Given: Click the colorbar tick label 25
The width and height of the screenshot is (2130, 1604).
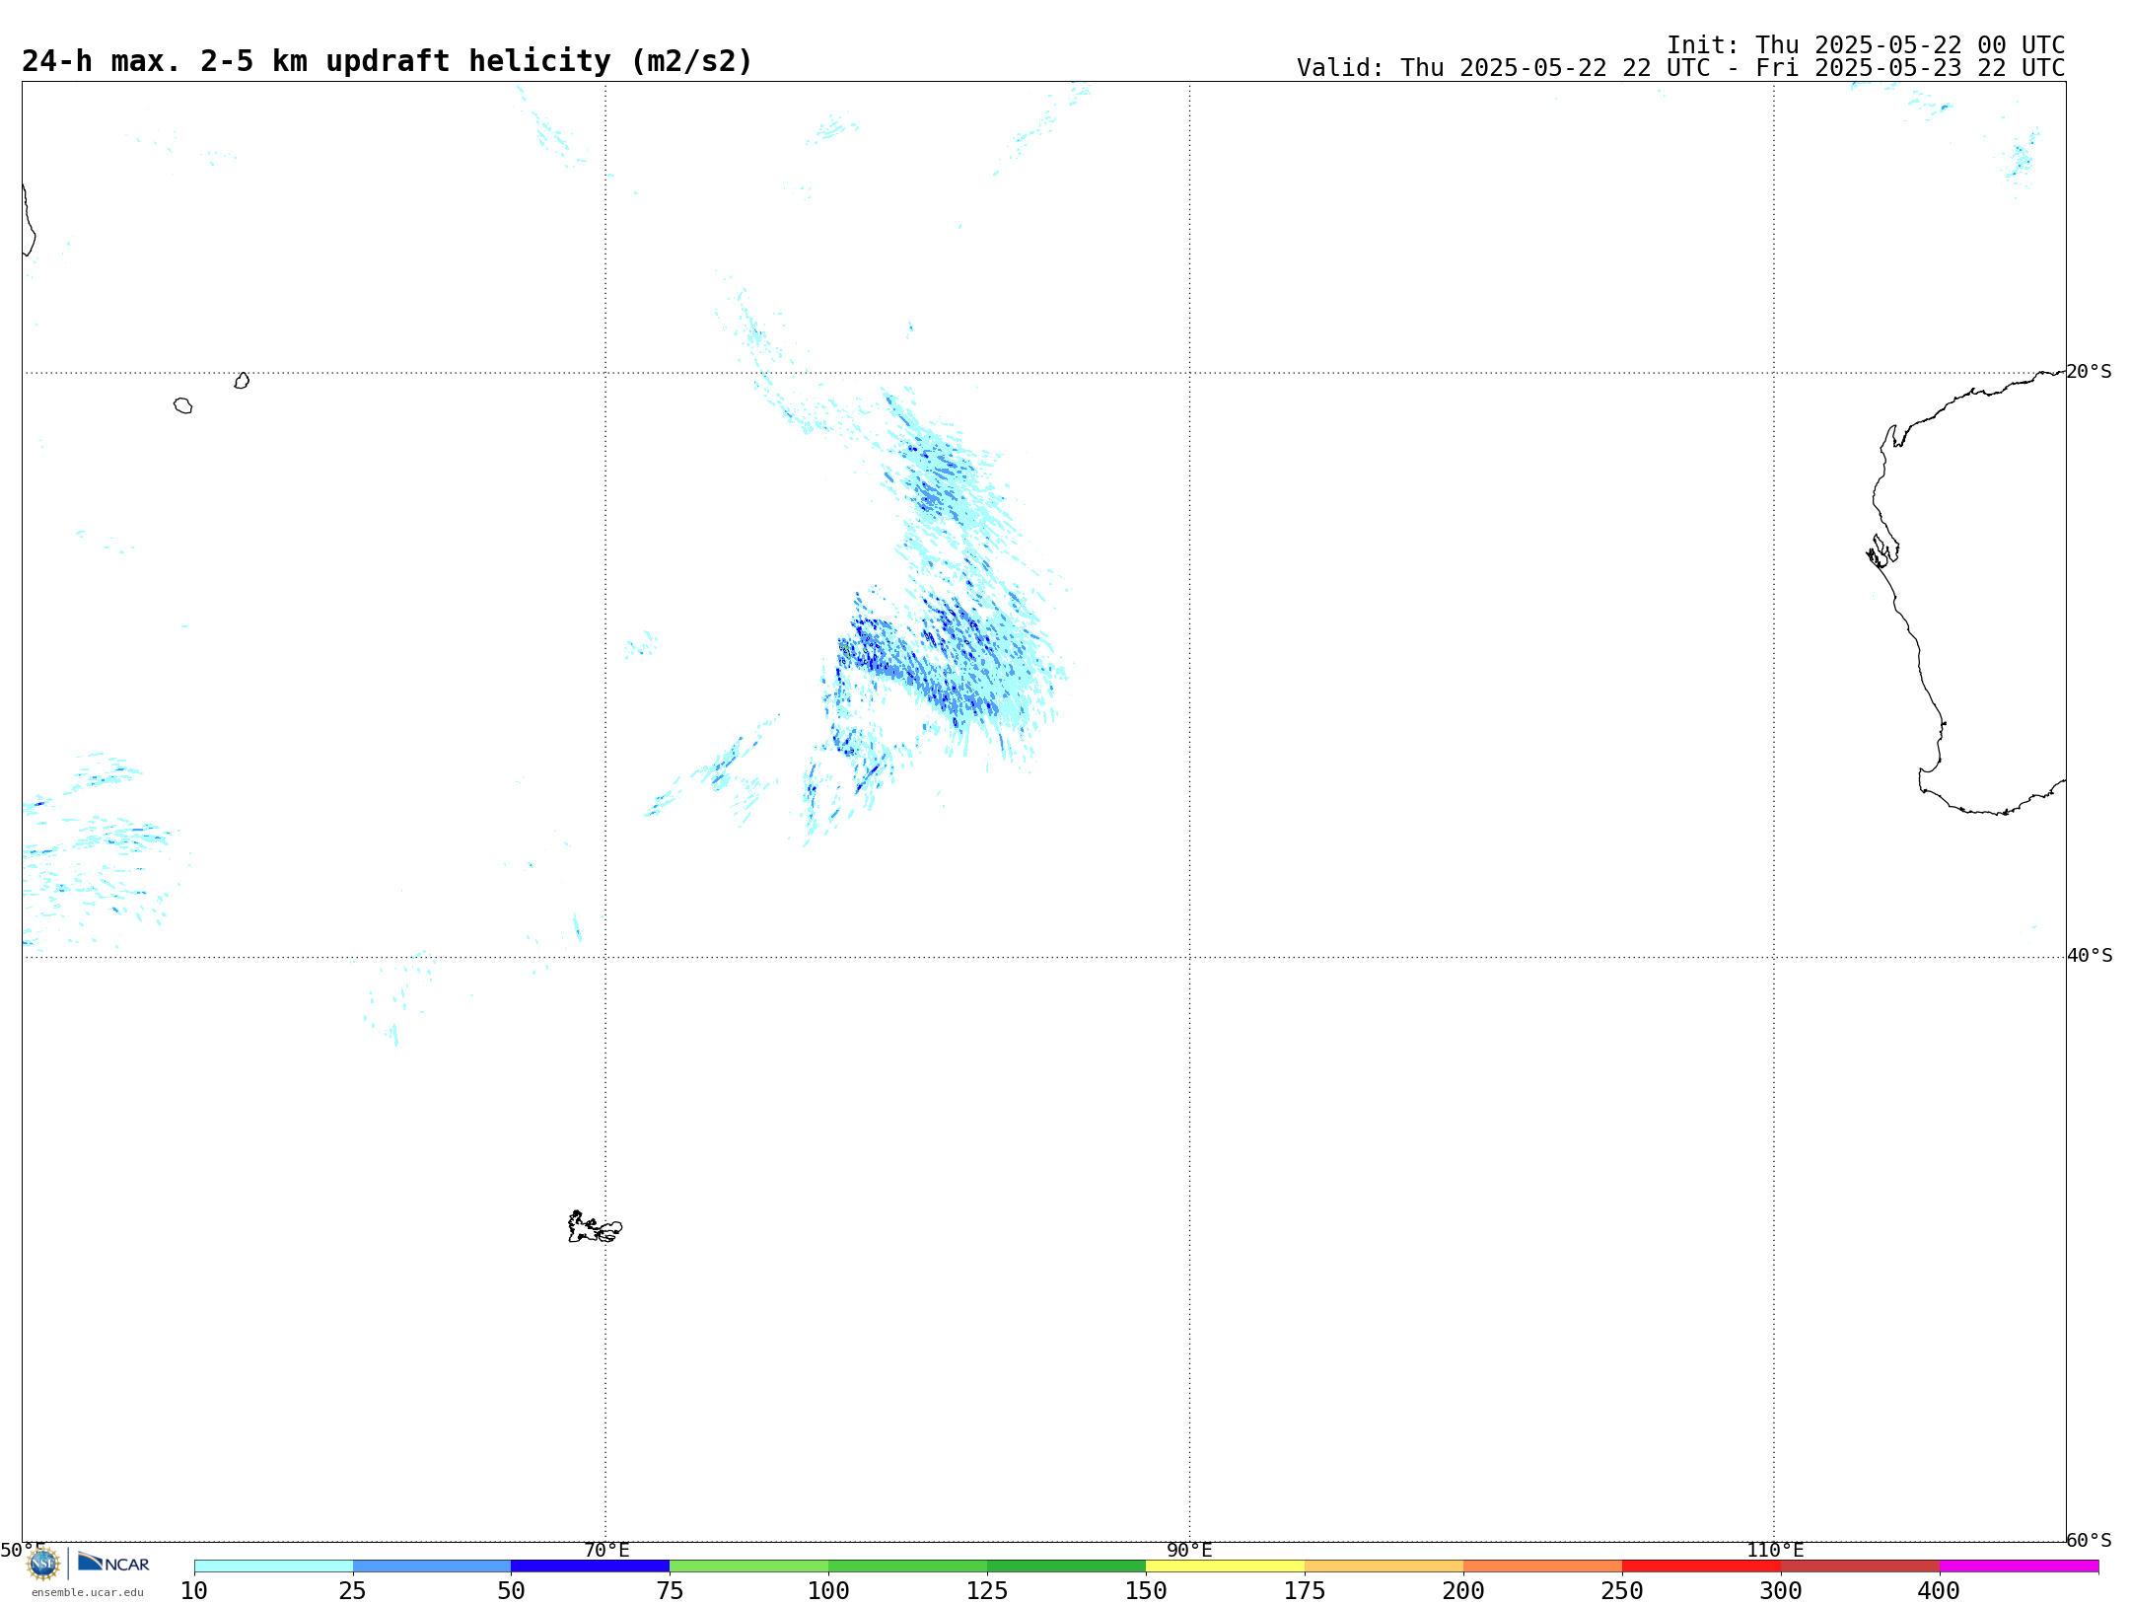Looking at the screenshot, I should point(353,1591).
